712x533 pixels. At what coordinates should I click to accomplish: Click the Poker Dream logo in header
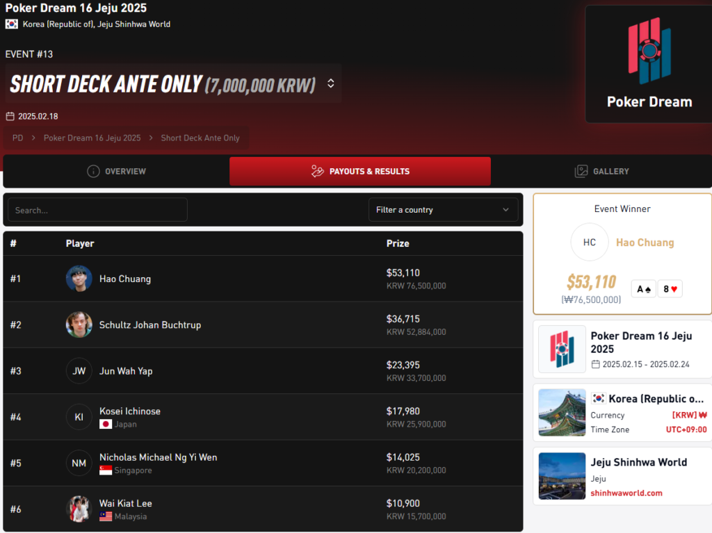tap(649, 51)
